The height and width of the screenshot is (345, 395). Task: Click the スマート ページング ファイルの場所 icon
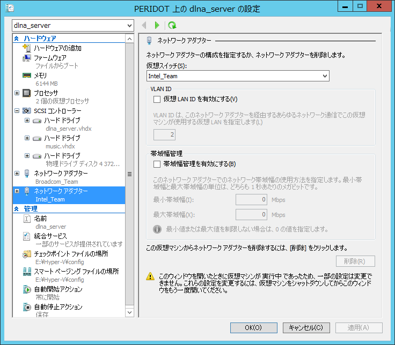pos(27,271)
